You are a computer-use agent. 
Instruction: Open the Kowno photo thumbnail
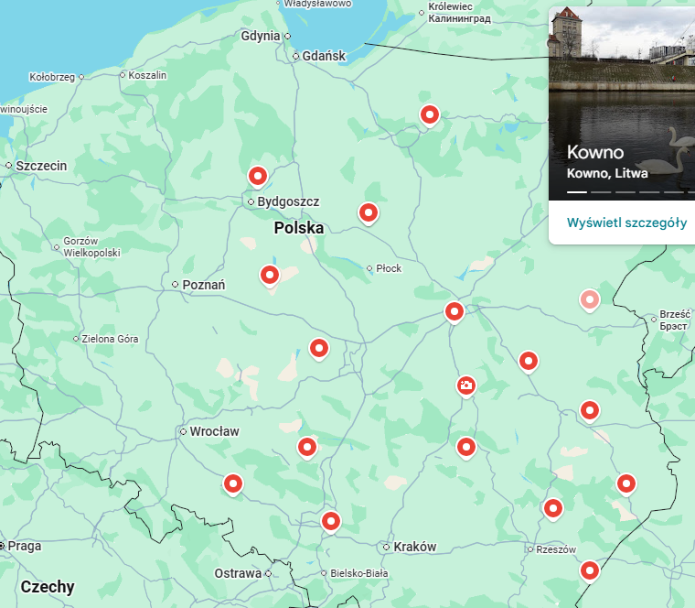point(622,103)
